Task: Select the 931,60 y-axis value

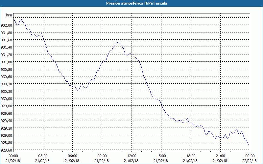Action: click(6, 40)
